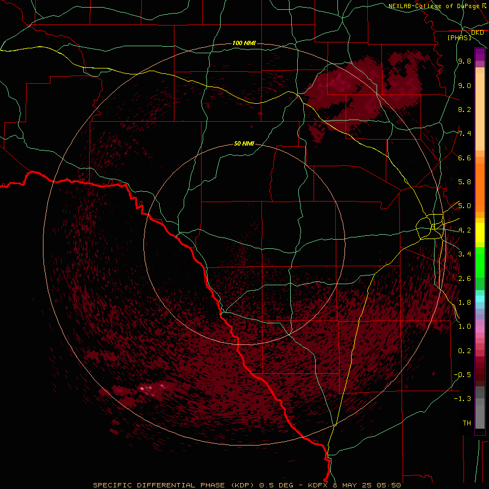Image resolution: width=489 pixels, height=489 pixels.
Task: Click the 6.6 legend value
Action: [x=465, y=158]
